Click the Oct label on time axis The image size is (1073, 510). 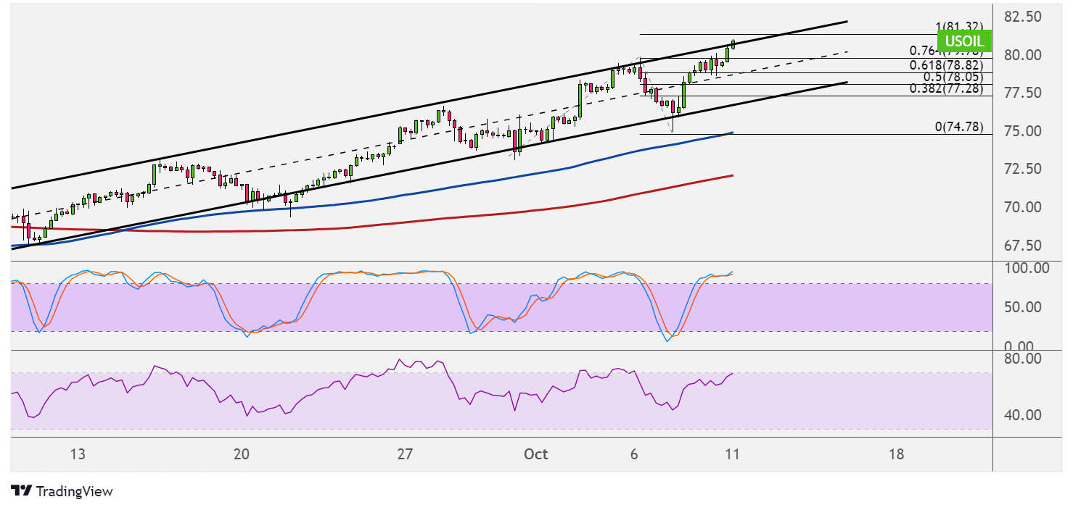coord(535,454)
